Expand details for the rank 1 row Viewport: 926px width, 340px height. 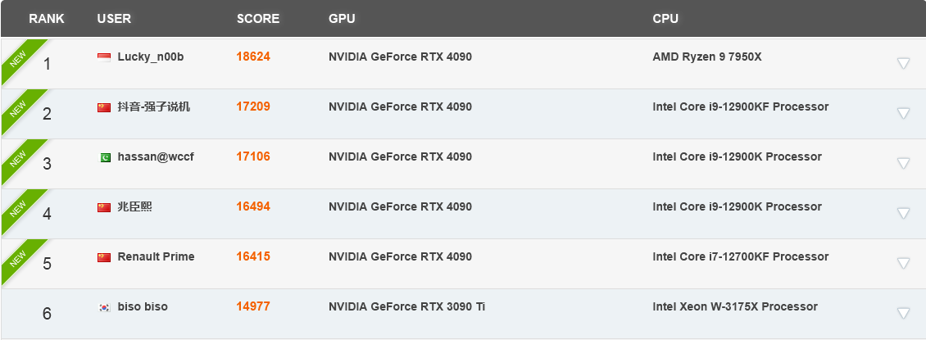click(903, 63)
